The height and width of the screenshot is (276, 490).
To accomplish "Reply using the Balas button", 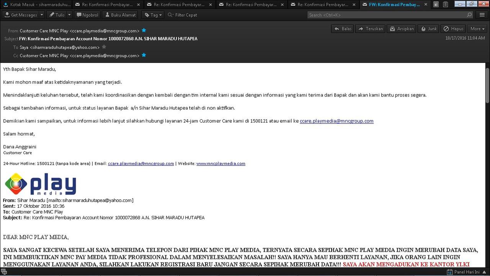I will click(343, 29).
